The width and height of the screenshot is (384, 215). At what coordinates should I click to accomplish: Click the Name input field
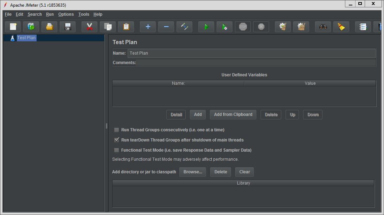[251, 53]
